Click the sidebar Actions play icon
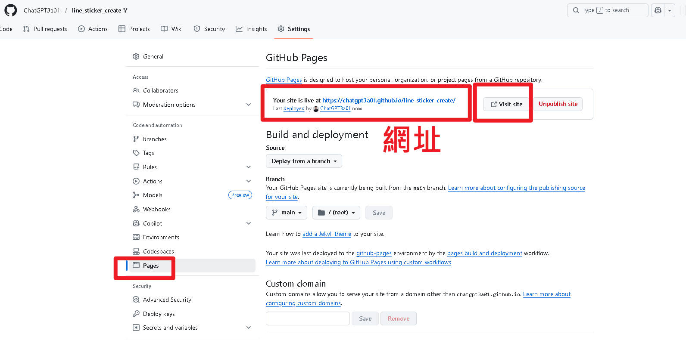This screenshot has width=686, height=340. 136,181
